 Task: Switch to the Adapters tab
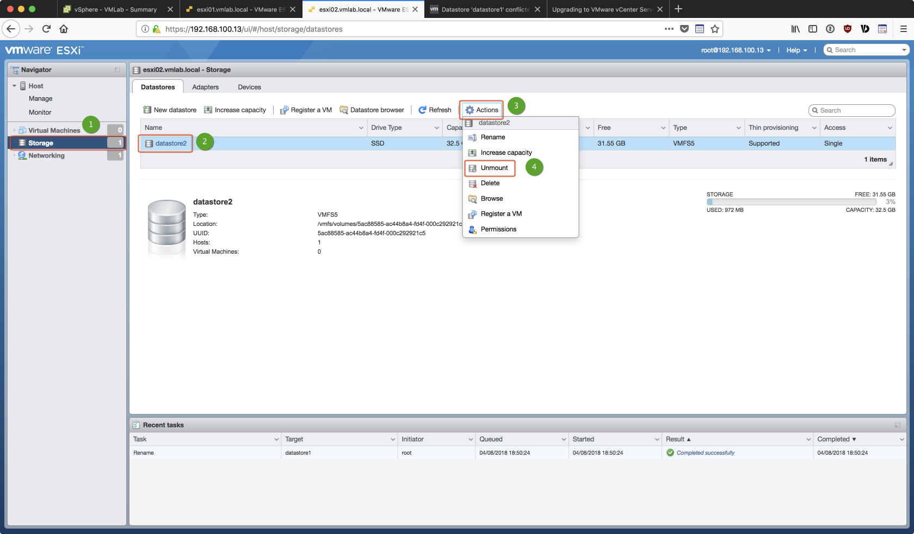205,87
